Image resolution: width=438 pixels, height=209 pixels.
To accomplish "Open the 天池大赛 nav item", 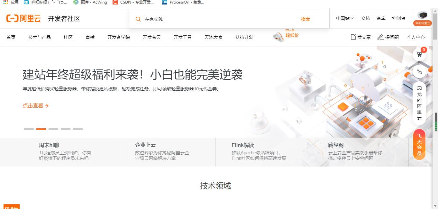I will (x=214, y=37).
